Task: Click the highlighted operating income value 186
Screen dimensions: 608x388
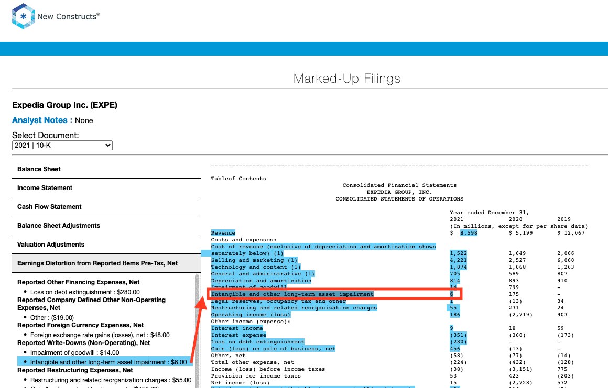Action: [455, 314]
